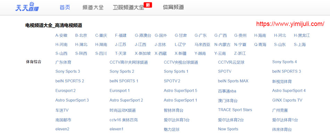Screen dimensions: 330x135
Task: Select the H-黑龙江 region link
Action: point(302,35)
